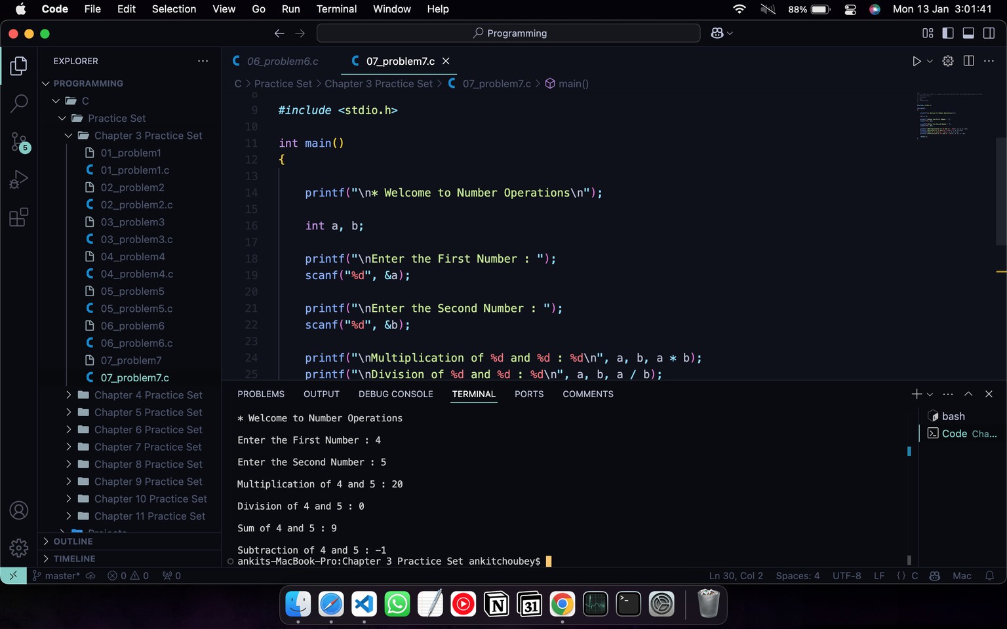
Task: Maximize the terminal panel size
Action: tap(968, 394)
